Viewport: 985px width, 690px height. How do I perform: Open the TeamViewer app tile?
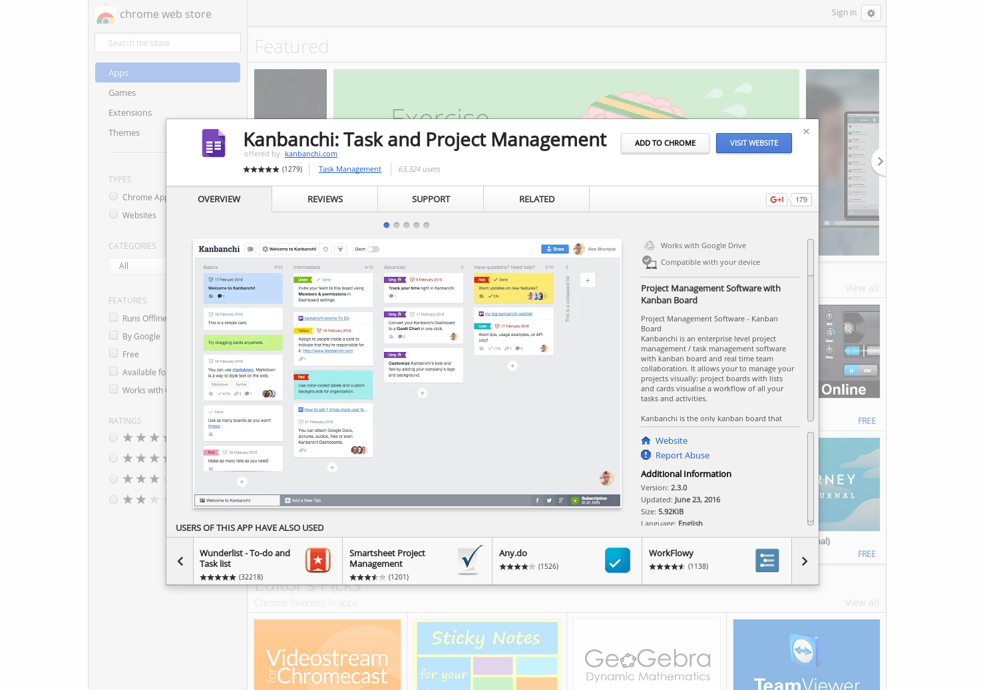pos(807,655)
